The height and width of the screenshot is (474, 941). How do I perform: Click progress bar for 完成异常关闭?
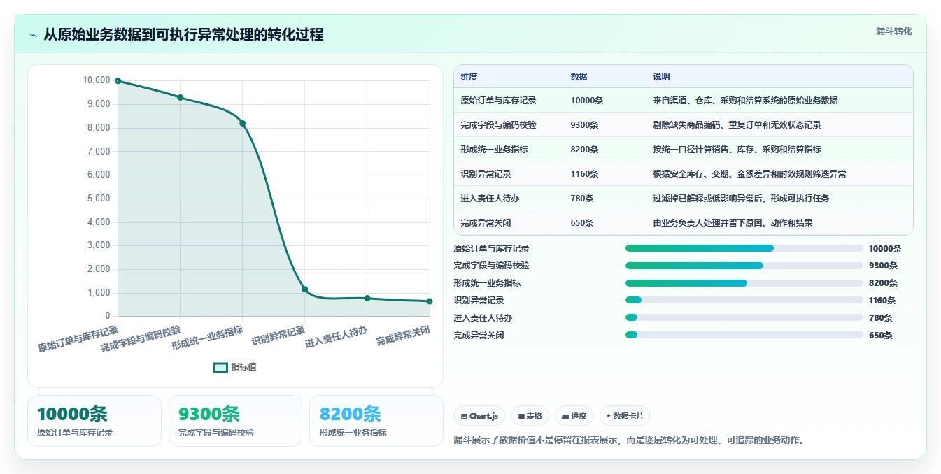744,335
